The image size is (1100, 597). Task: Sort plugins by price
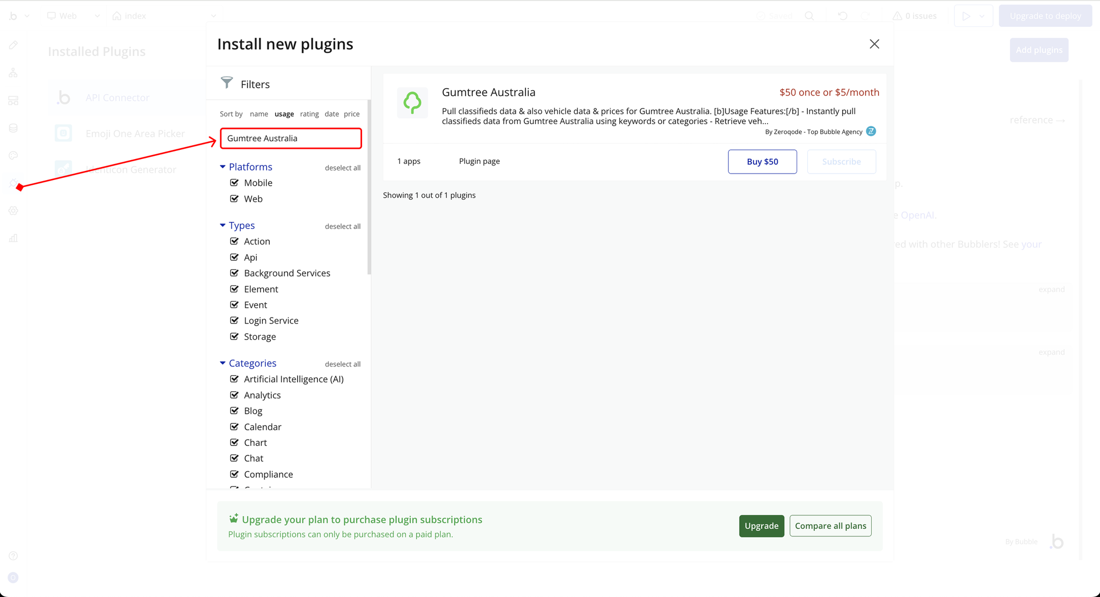[x=351, y=114]
